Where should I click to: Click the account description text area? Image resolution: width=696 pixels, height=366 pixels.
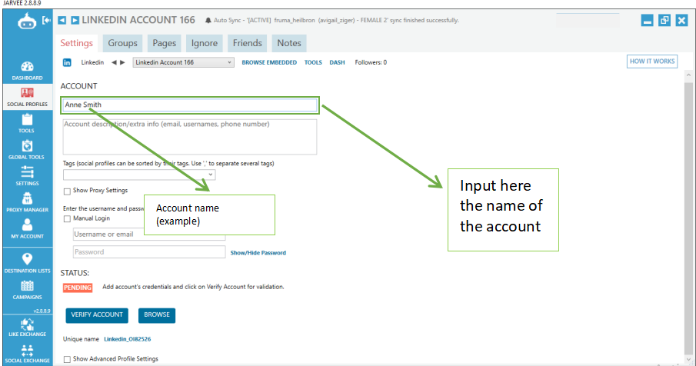click(189, 137)
